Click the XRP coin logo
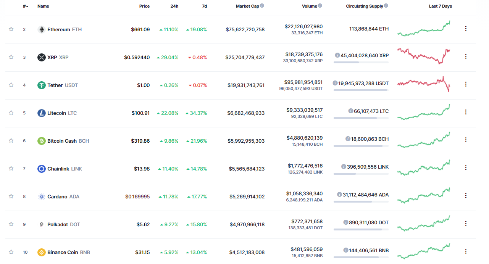Screen dimensions: 489x264 41,57
